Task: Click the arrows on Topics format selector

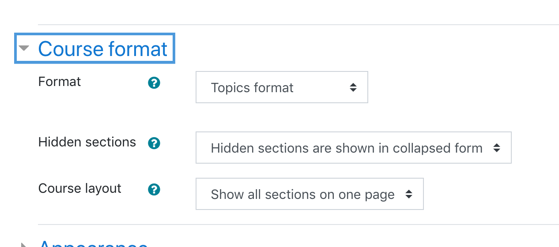Action: pyautogui.click(x=353, y=87)
